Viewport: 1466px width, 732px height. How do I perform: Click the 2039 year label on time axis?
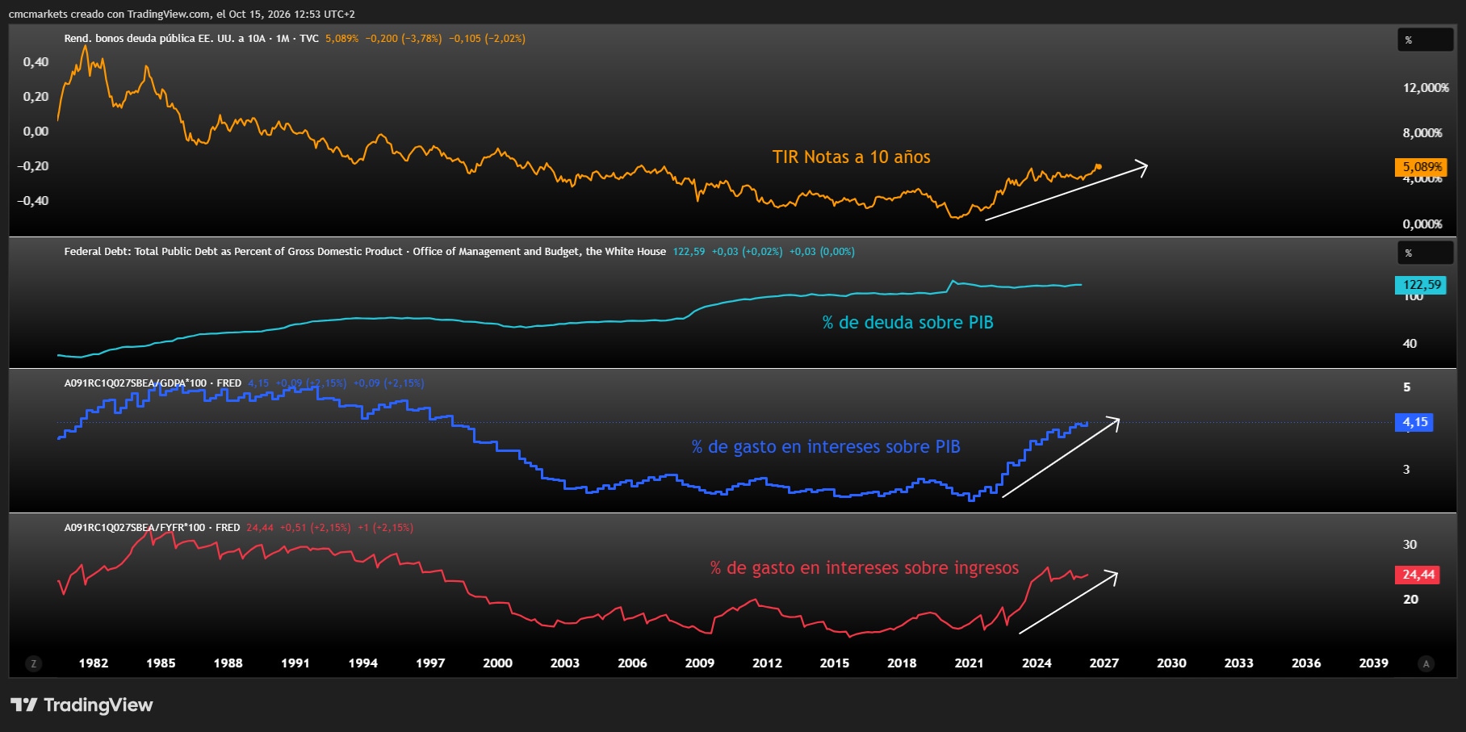pyautogui.click(x=1373, y=663)
